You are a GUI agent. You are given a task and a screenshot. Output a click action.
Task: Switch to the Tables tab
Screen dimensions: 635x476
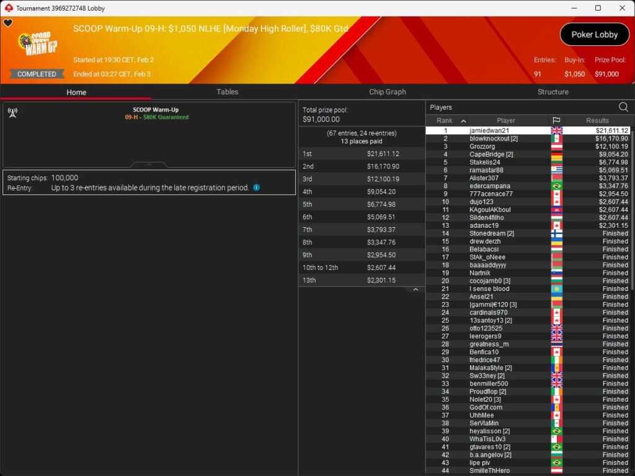pyautogui.click(x=227, y=92)
